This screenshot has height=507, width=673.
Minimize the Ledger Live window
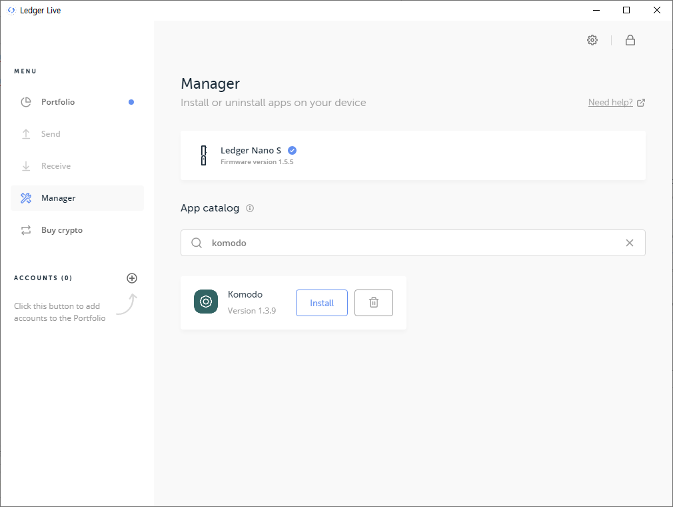(x=596, y=10)
